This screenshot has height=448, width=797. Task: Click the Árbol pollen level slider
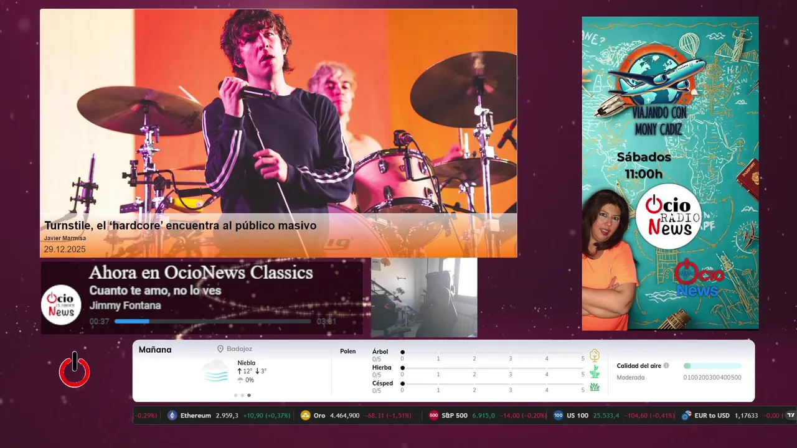pyautogui.click(x=493, y=352)
